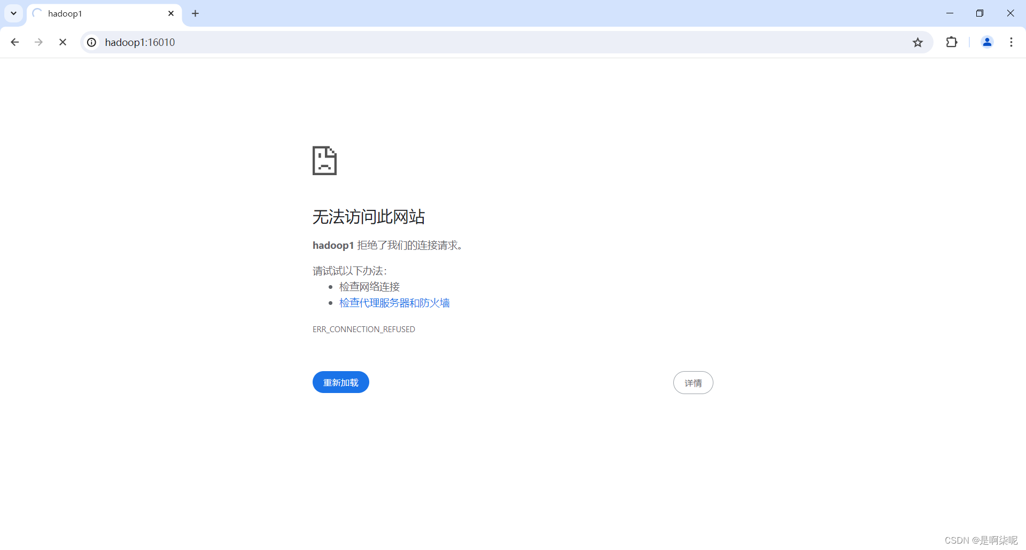
Task: Click the 重新加载 reload button
Action: pyautogui.click(x=341, y=382)
